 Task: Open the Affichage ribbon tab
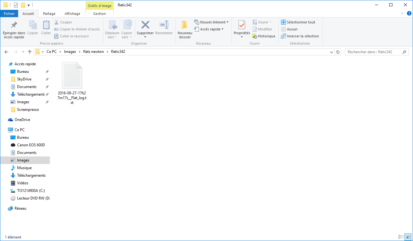72,14
